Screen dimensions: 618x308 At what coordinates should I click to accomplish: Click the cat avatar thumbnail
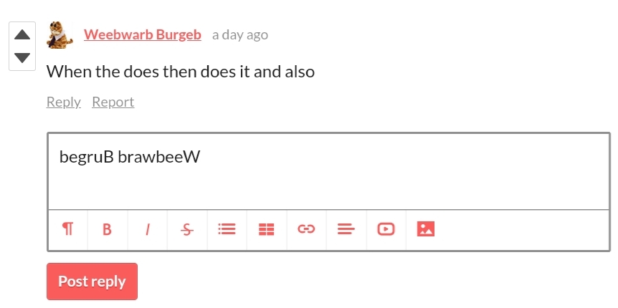tap(60, 35)
